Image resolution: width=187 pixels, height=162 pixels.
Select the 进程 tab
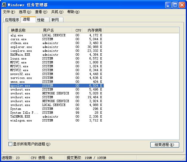pos(28,19)
